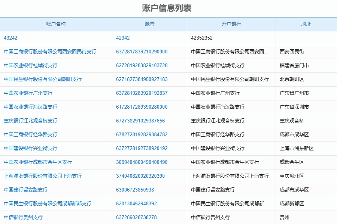Click account number 3099404800490400490
The image size is (337, 224).
(142, 162)
